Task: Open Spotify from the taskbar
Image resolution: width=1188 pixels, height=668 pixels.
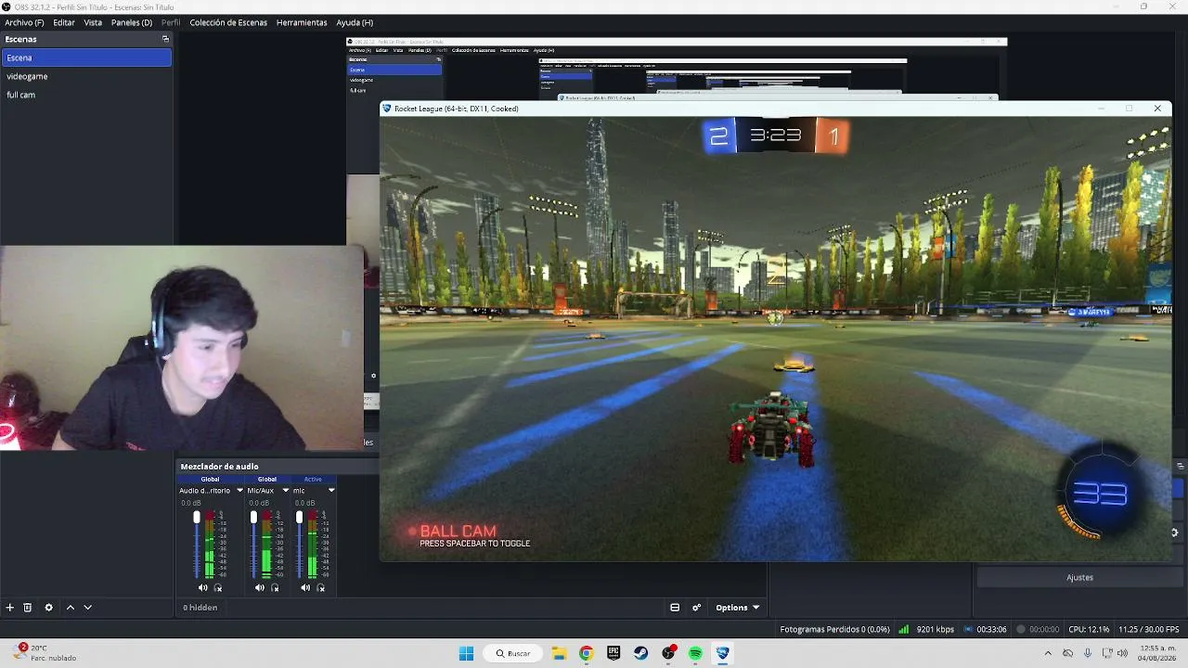Action: click(695, 653)
